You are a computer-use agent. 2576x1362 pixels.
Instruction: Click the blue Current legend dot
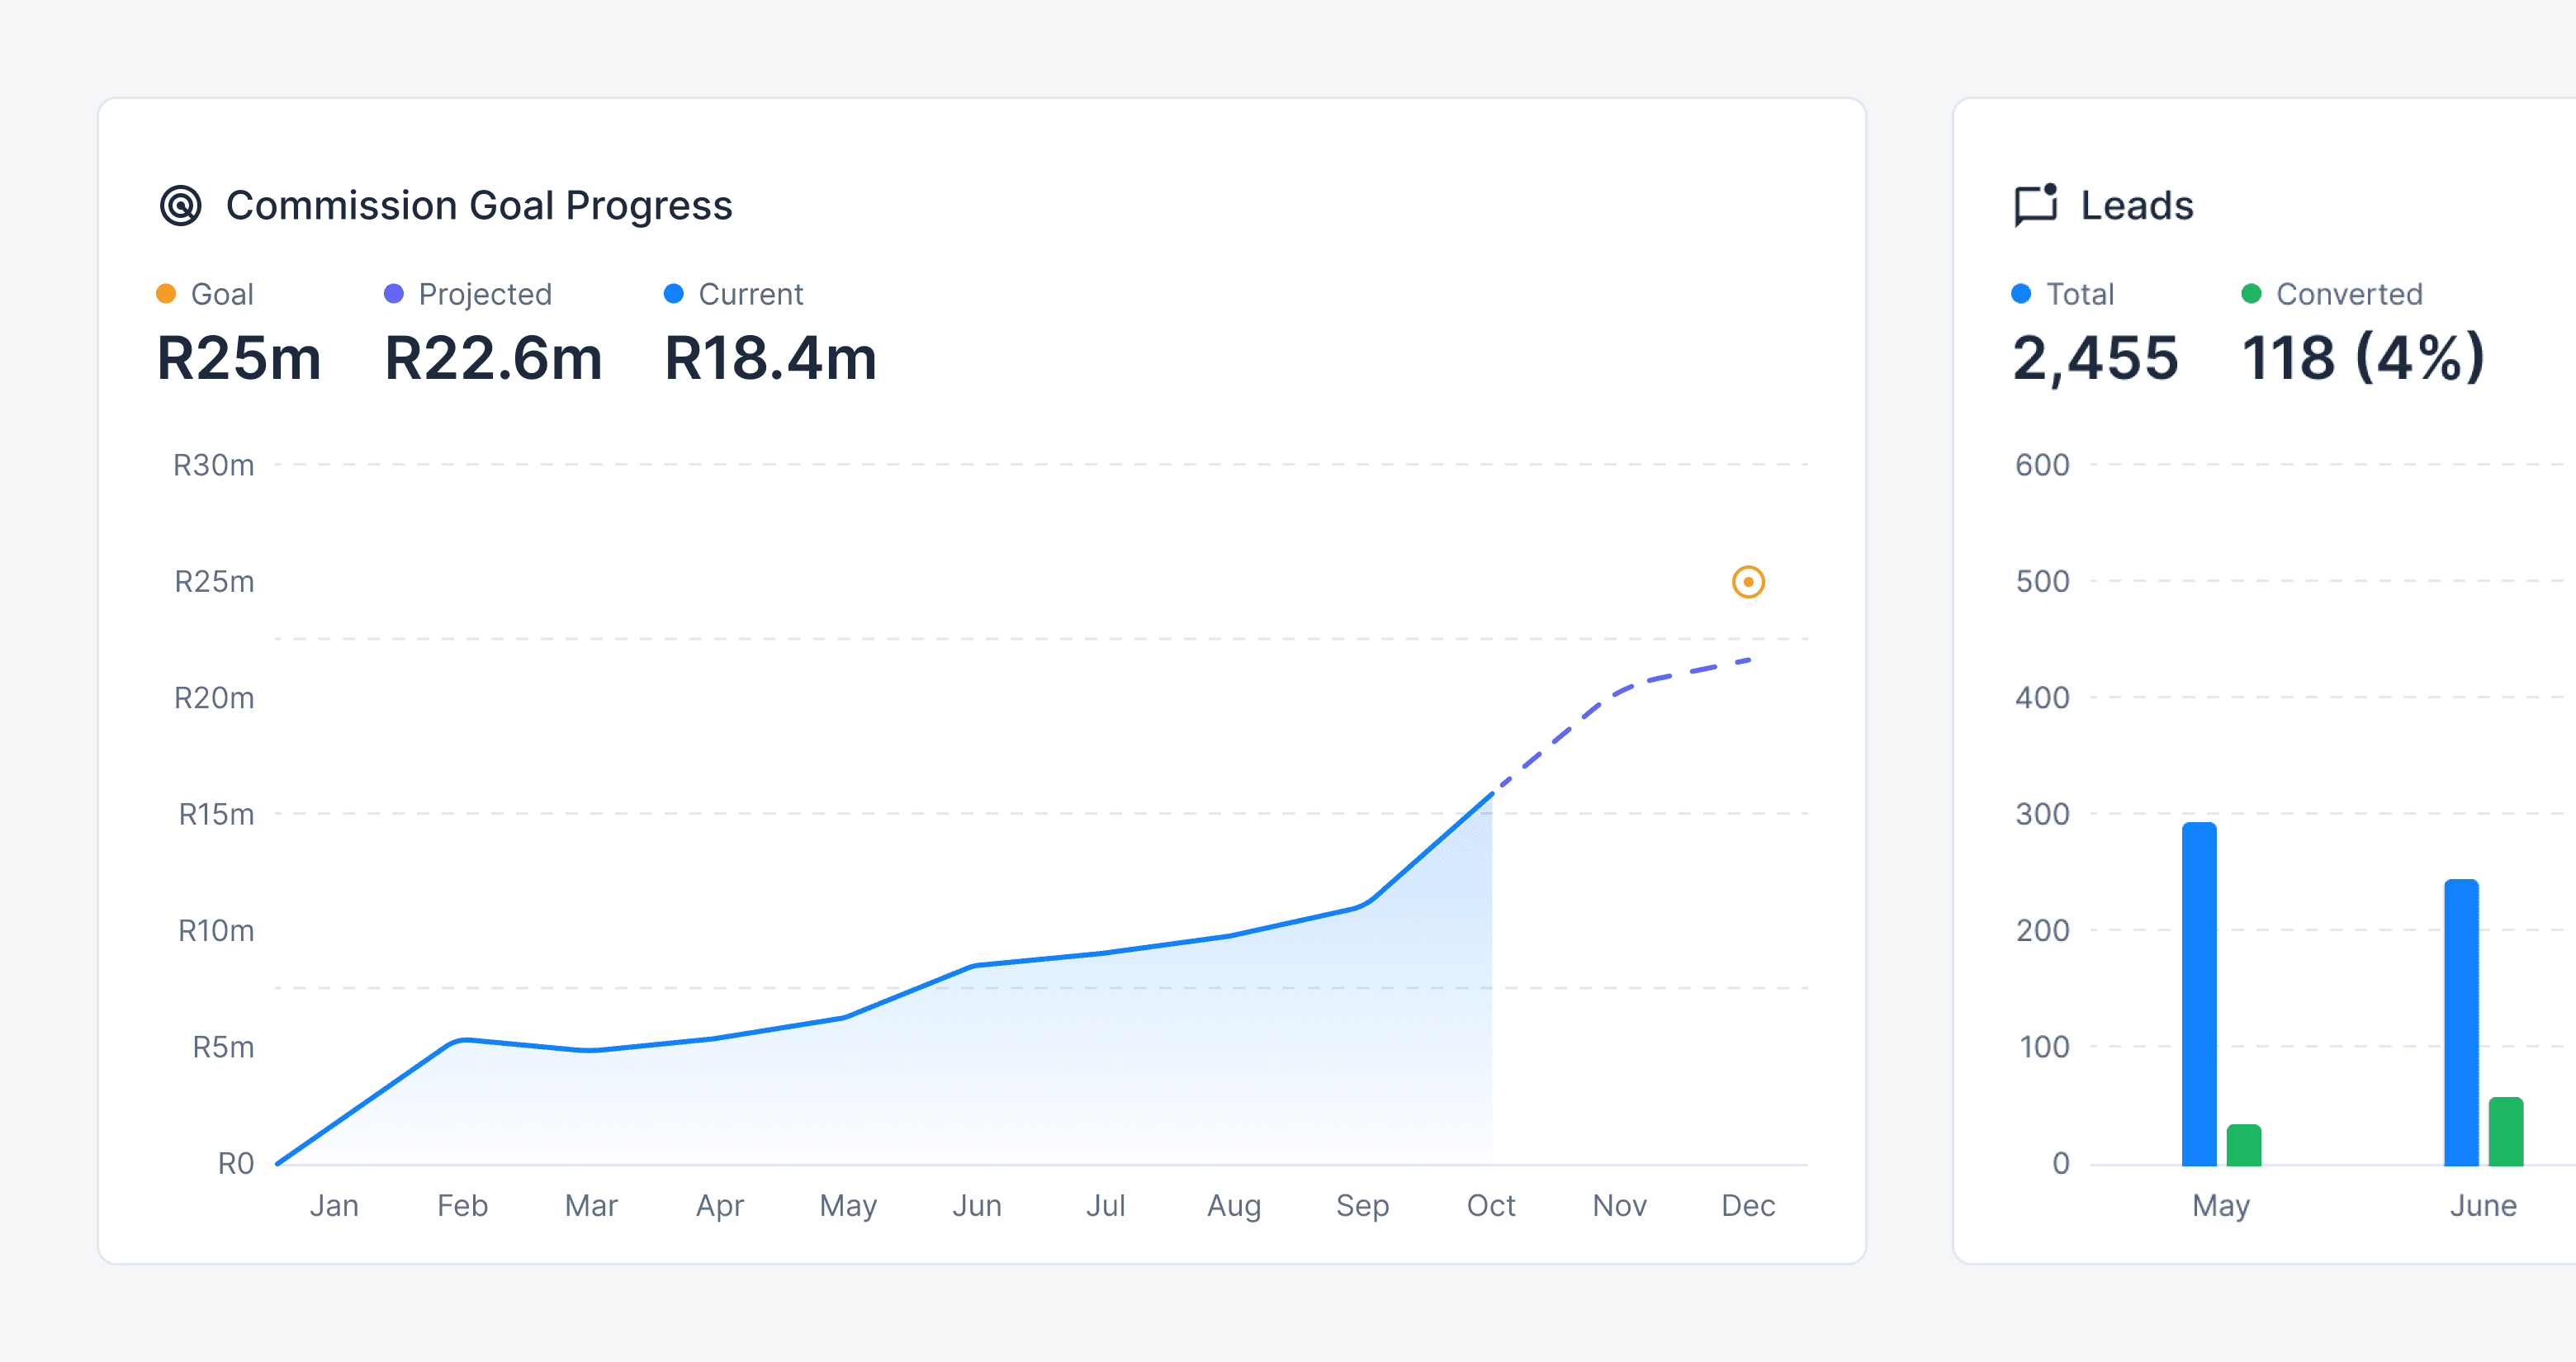[x=674, y=294]
